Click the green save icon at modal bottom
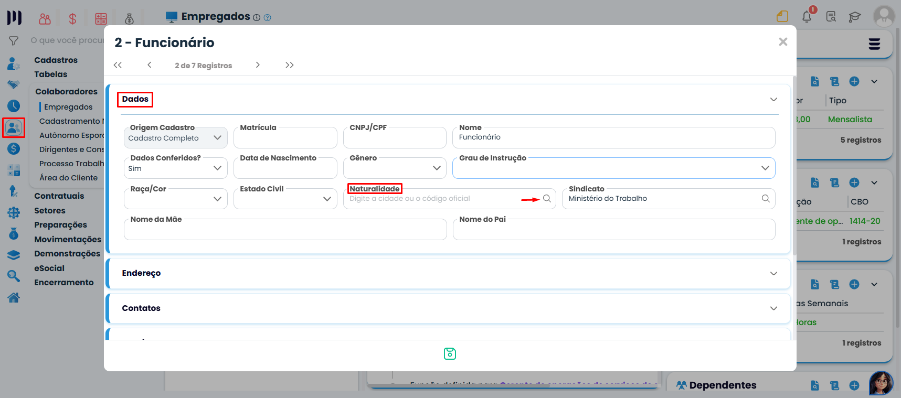The image size is (901, 398). [450, 354]
